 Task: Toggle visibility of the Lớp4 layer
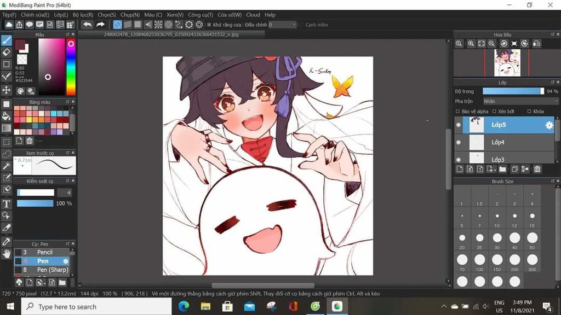[458, 142]
